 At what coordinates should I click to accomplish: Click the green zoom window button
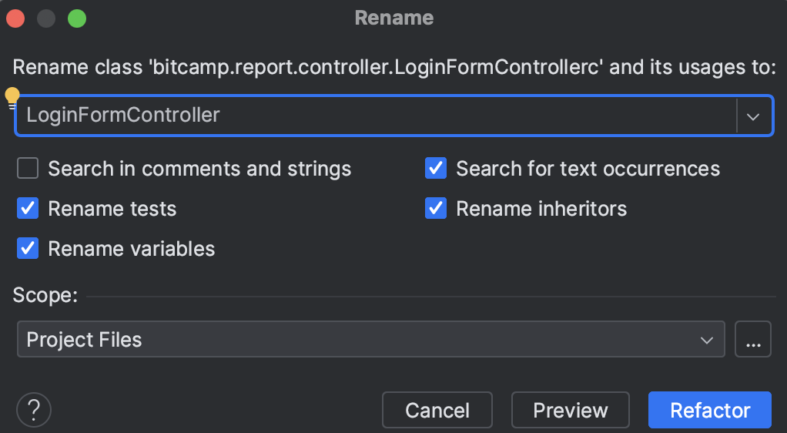[x=77, y=18]
